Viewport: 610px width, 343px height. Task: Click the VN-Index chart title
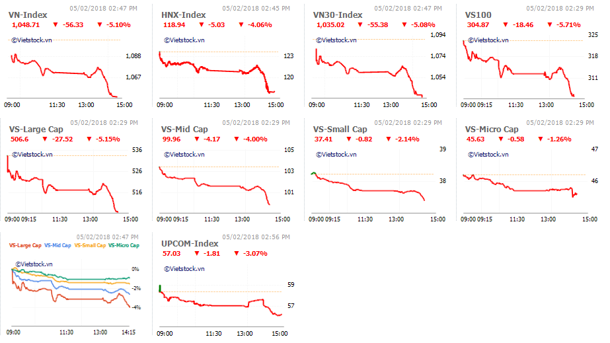pos(28,15)
